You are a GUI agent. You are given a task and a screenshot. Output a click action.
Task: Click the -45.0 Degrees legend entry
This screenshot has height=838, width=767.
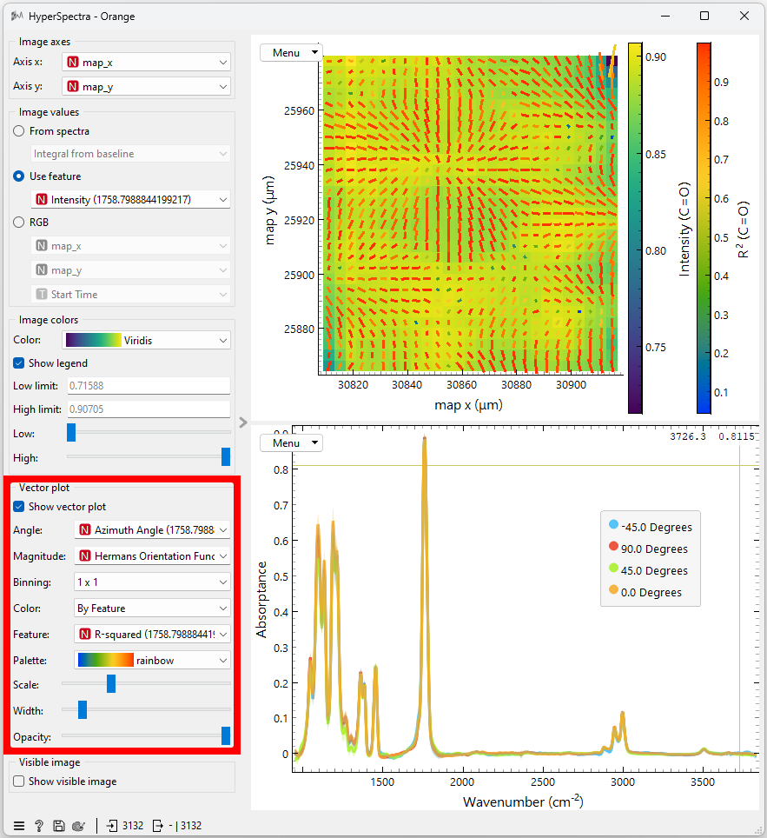click(x=650, y=527)
